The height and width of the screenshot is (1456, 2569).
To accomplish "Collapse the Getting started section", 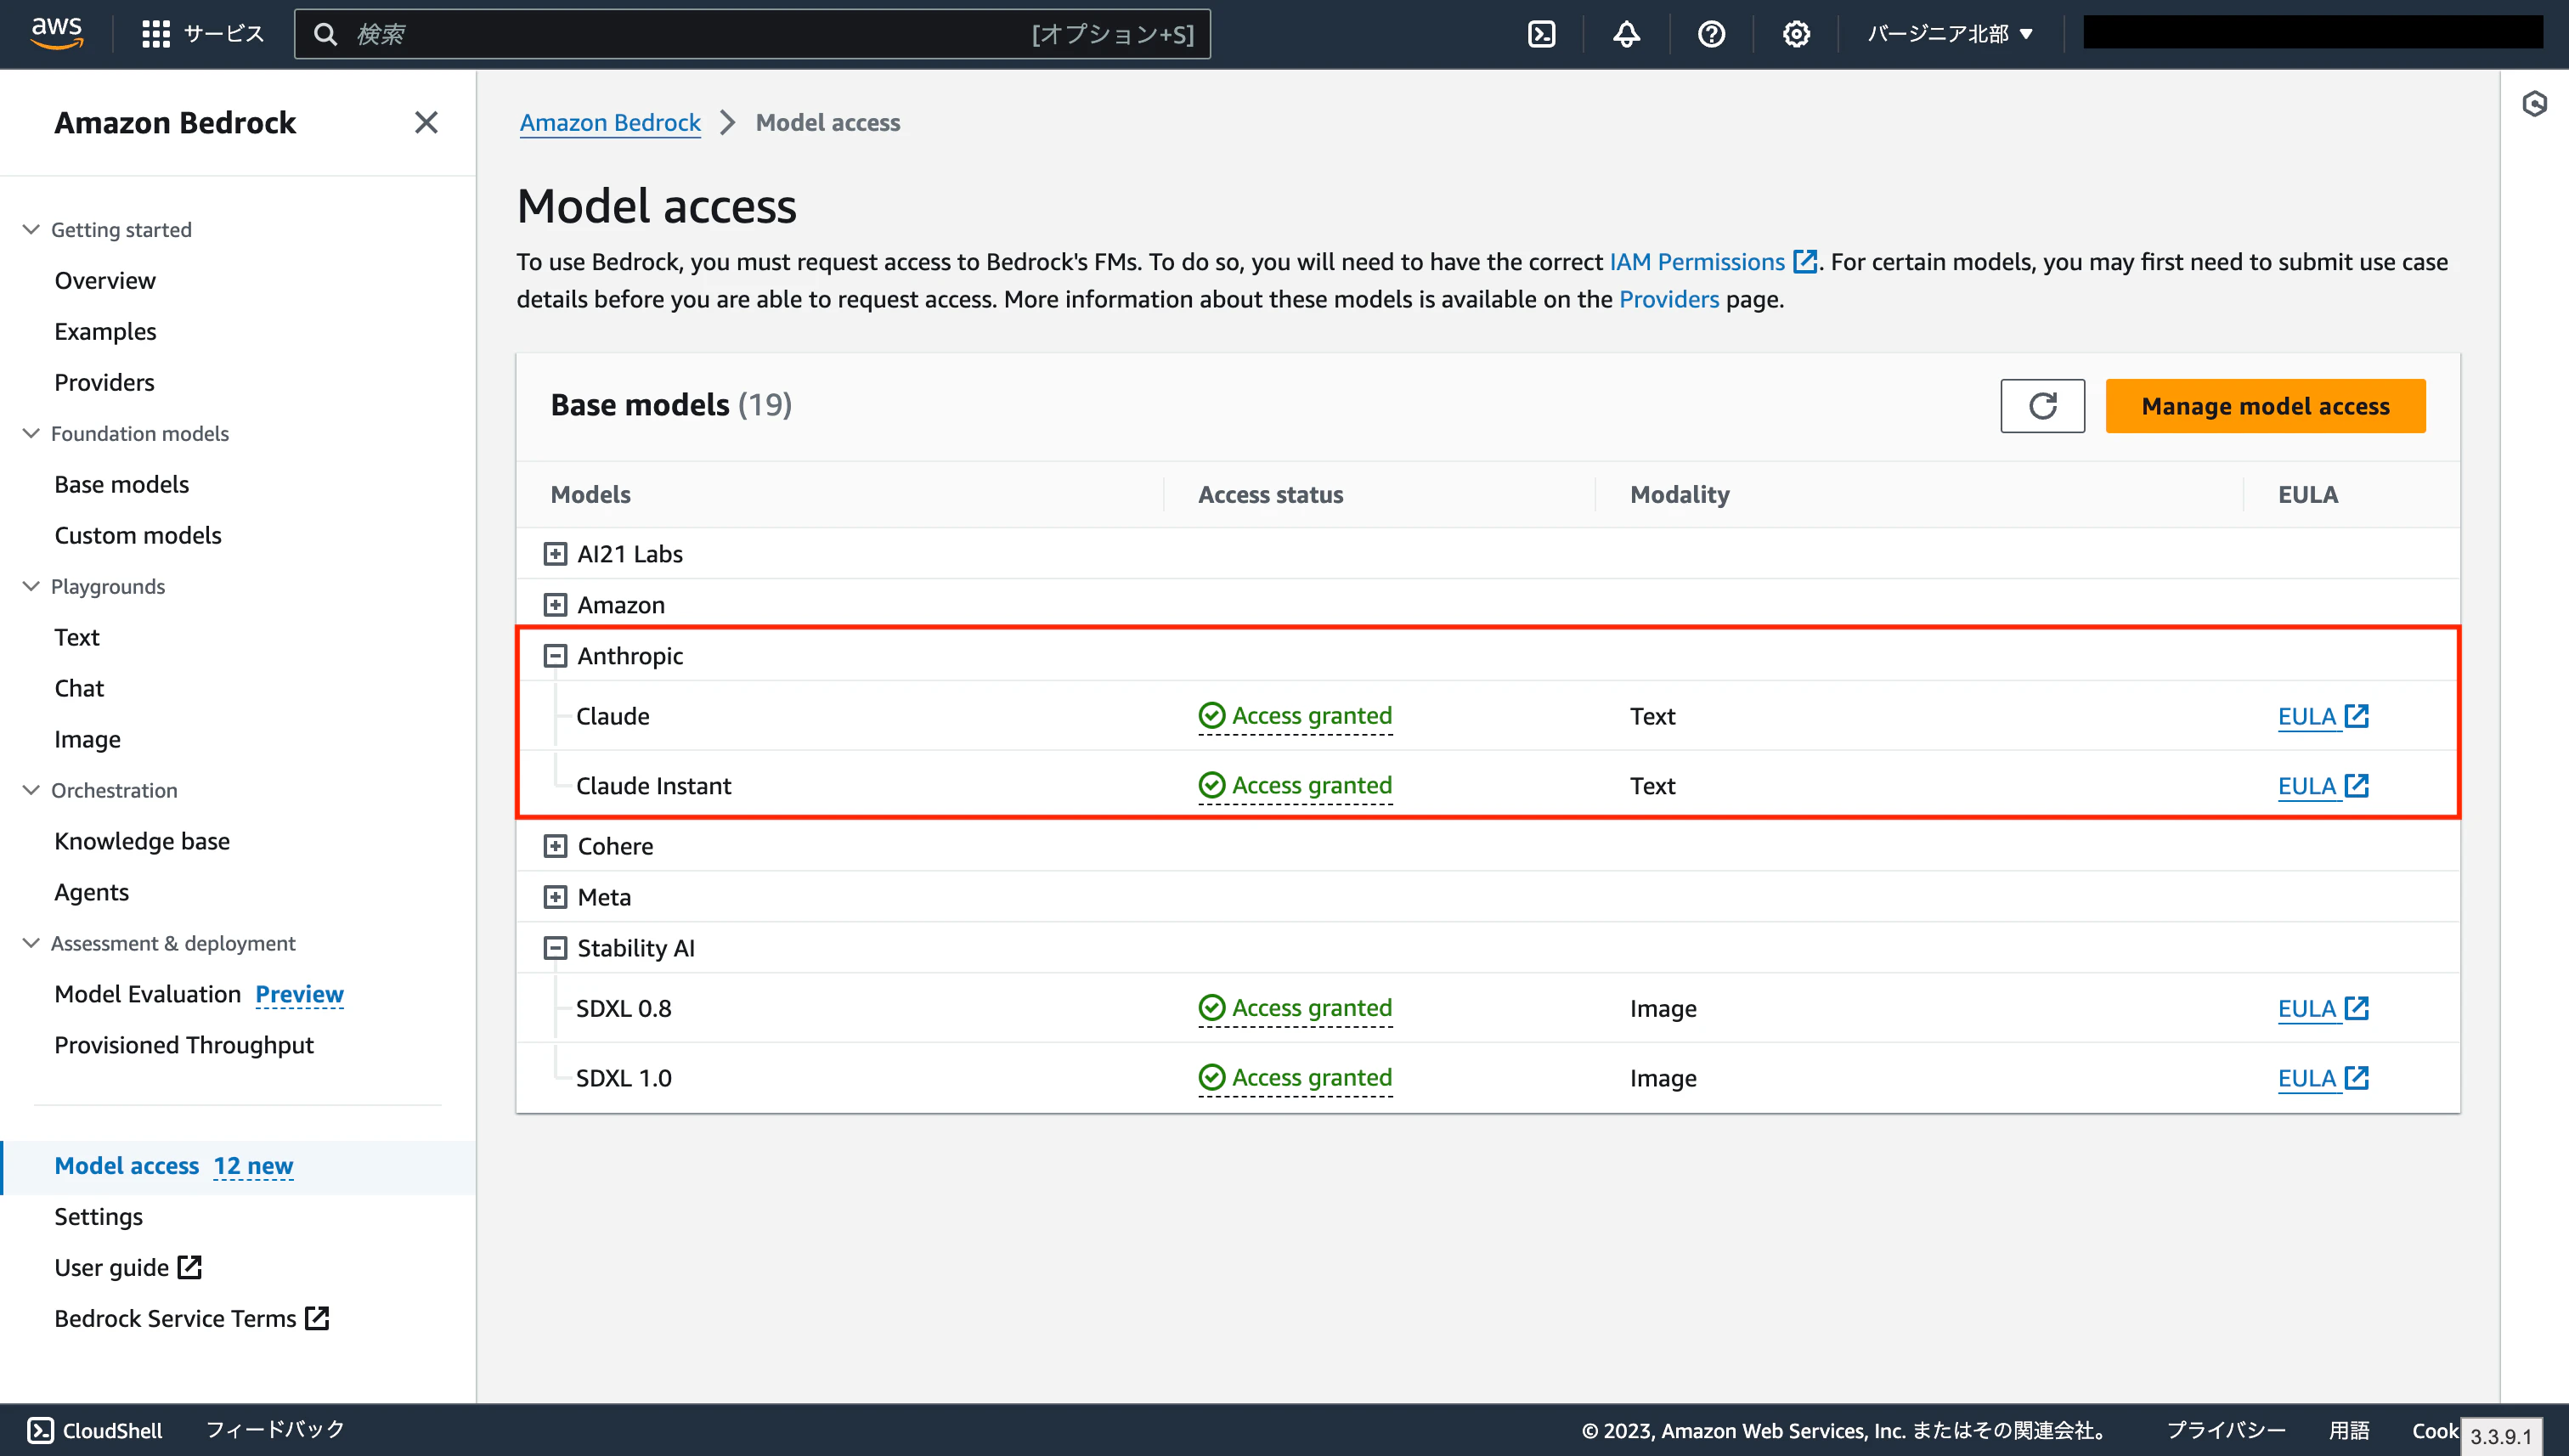I will tap(31, 229).
